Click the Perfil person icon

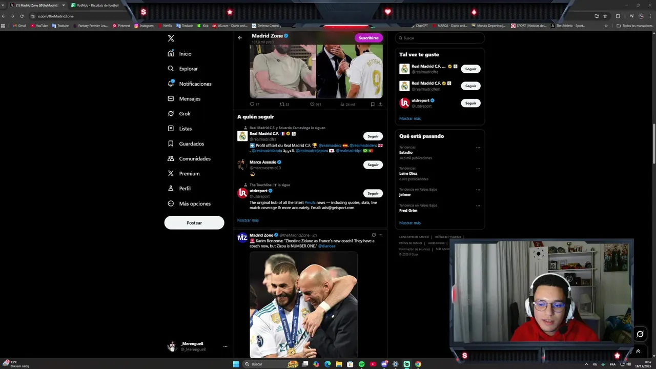tap(171, 188)
